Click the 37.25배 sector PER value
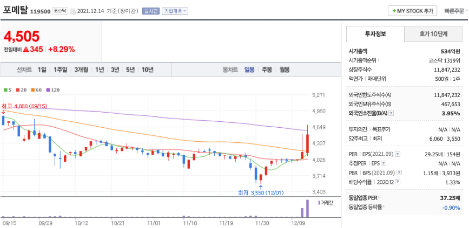The height and width of the screenshot is (228, 469). [450, 198]
